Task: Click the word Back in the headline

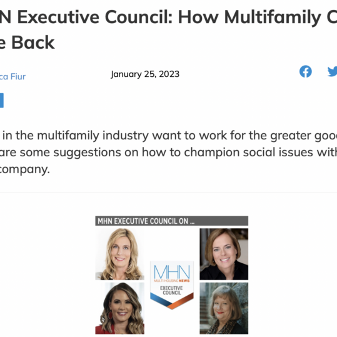Action: click(x=33, y=43)
